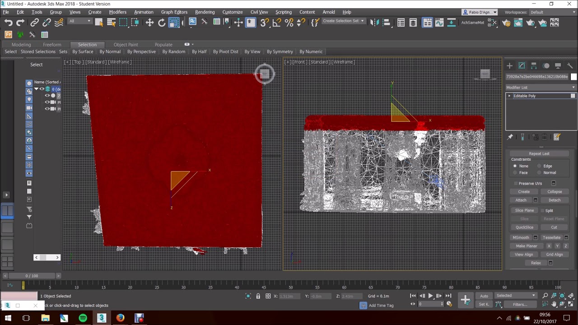Activate the Select and Move tool
The width and height of the screenshot is (578, 325).
coord(149,23)
